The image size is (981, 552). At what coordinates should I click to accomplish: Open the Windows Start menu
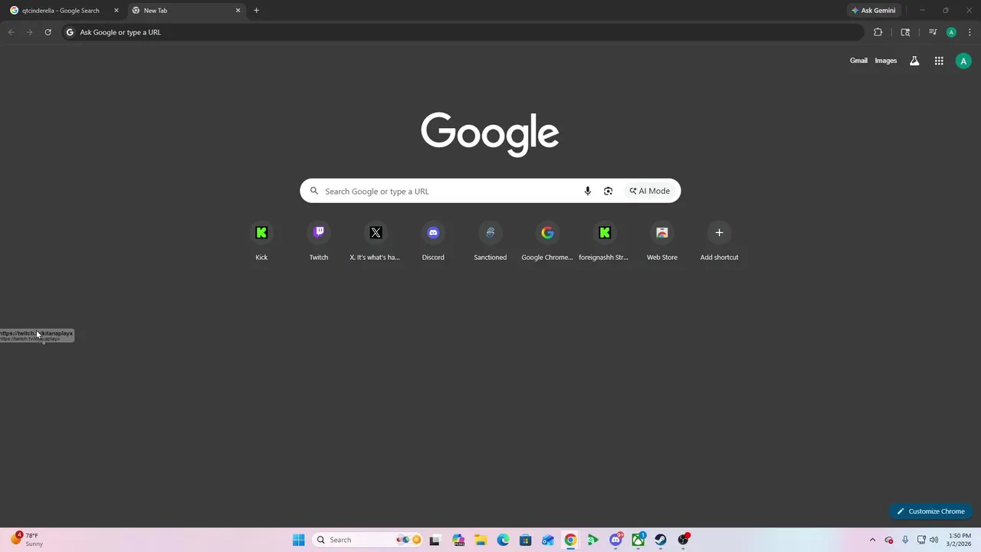click(298, 540)
